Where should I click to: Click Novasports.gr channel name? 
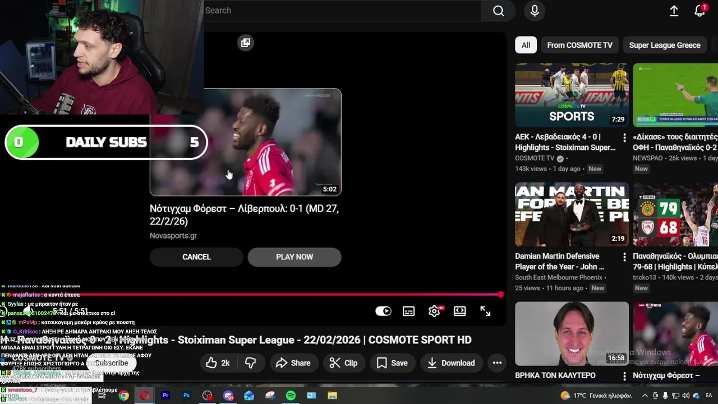(x=173, y=236)
